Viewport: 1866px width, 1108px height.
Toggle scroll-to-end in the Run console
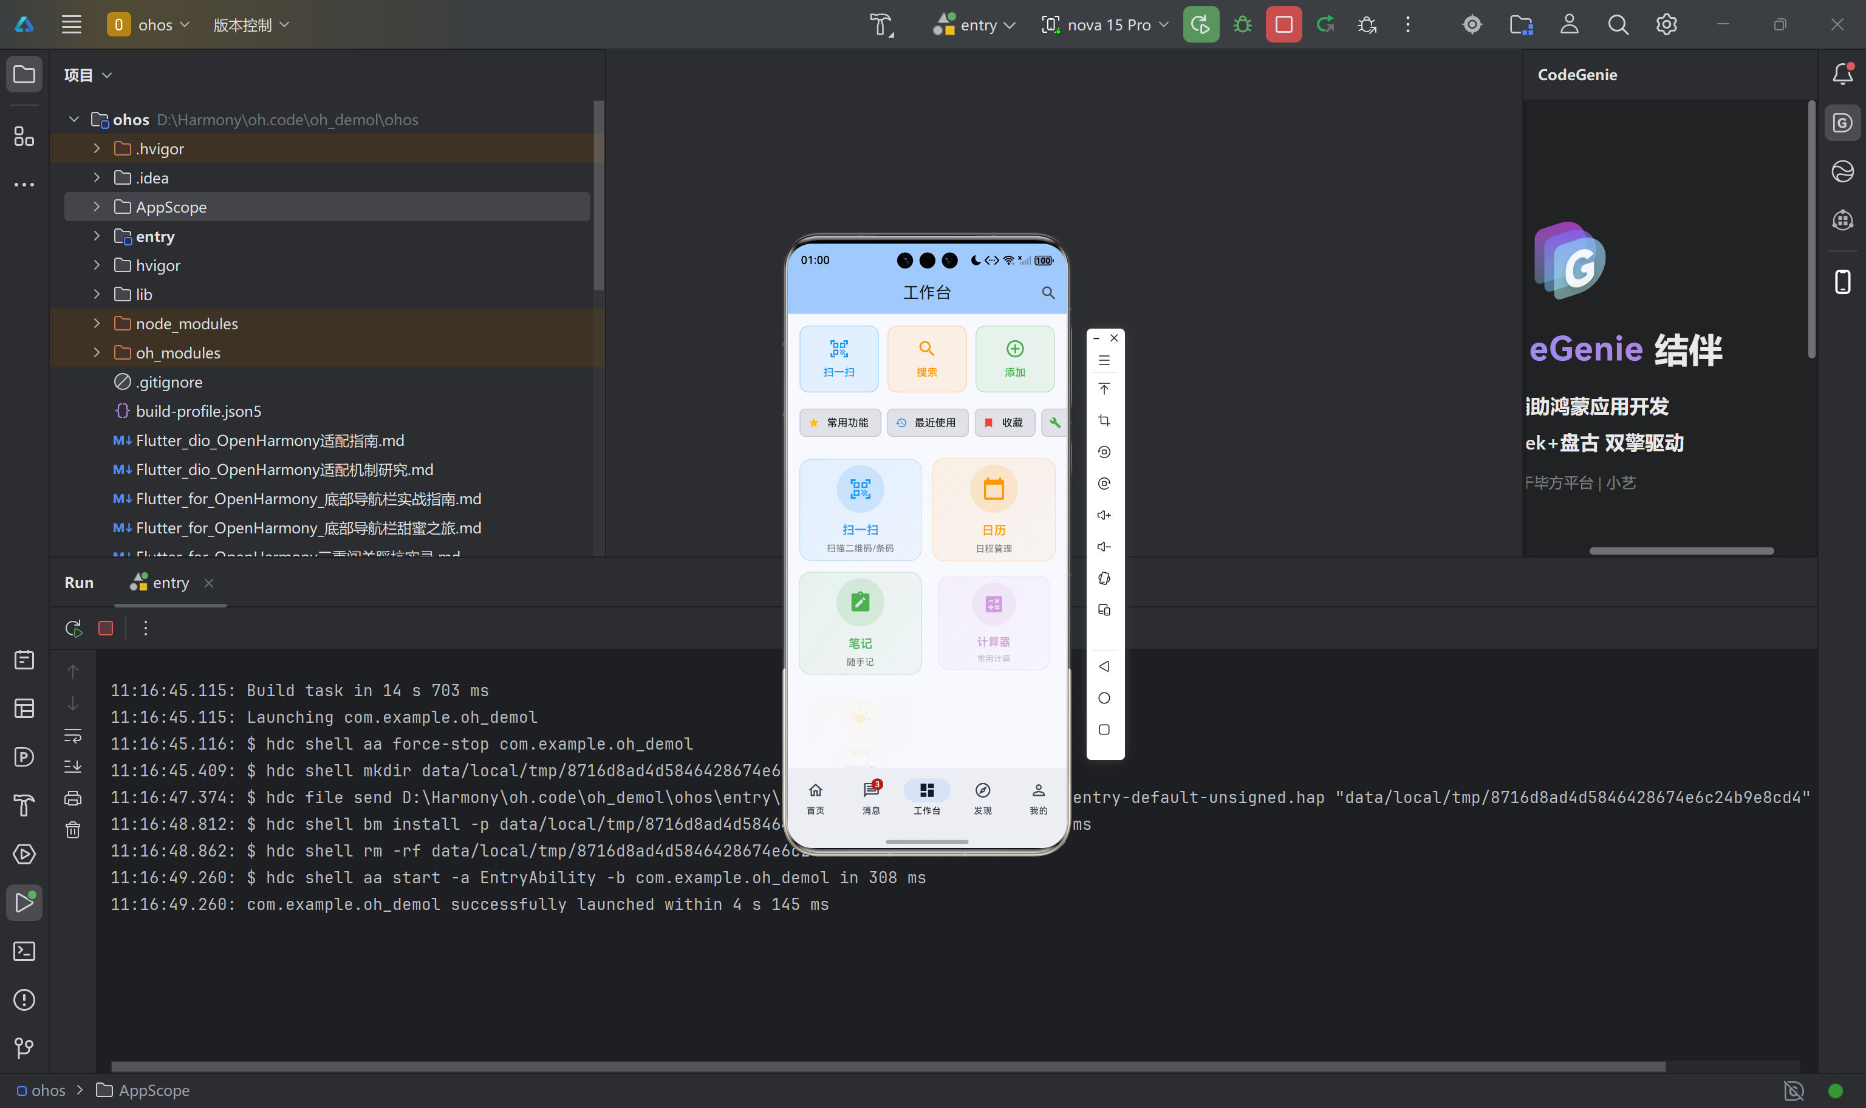[x=72, y=767]
